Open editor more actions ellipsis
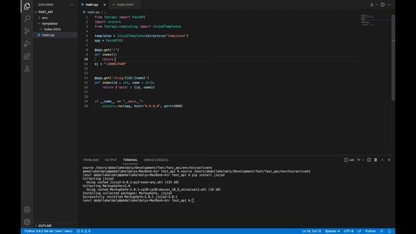The image size is (416, 234). (x=389, y=5)
